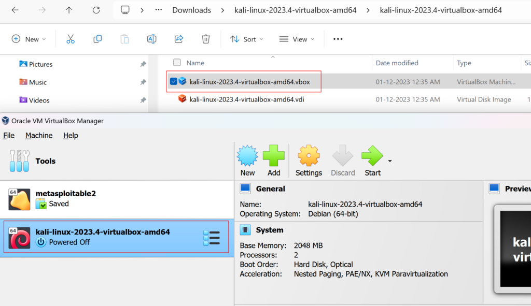Click the metasploitable2 machine icon
The height and width of the screenshot is (306, 531).
tap(19, 199)
